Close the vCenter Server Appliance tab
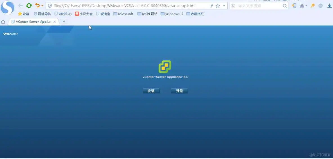The image size is (333, 159). tap(55, 22)
